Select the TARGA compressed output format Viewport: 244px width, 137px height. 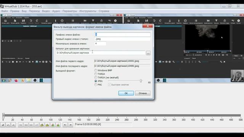tap(96, 74)
